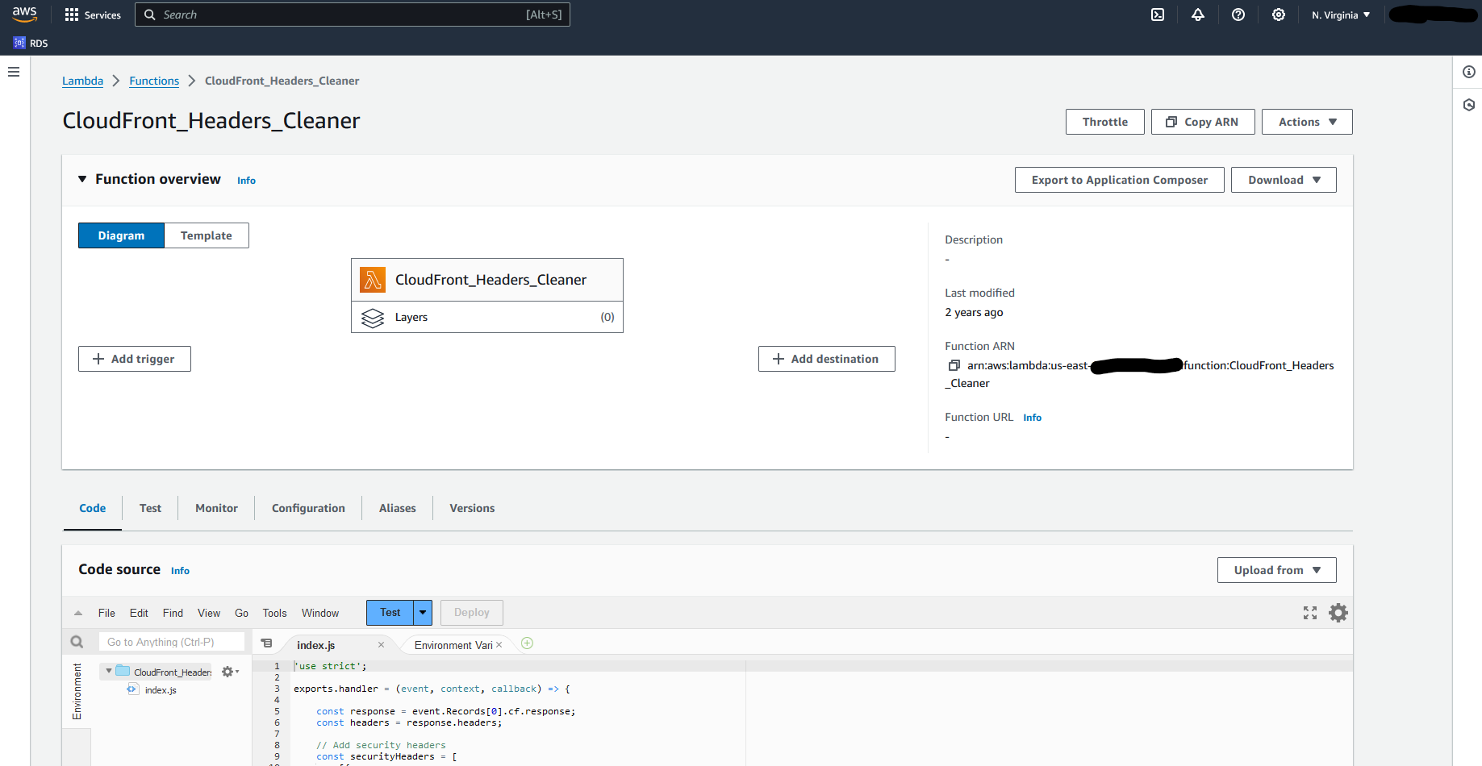This screenshot has width=1482, height=766.
Task: Open the RDS shortcut in favorites bar
Action: [31, 43]
